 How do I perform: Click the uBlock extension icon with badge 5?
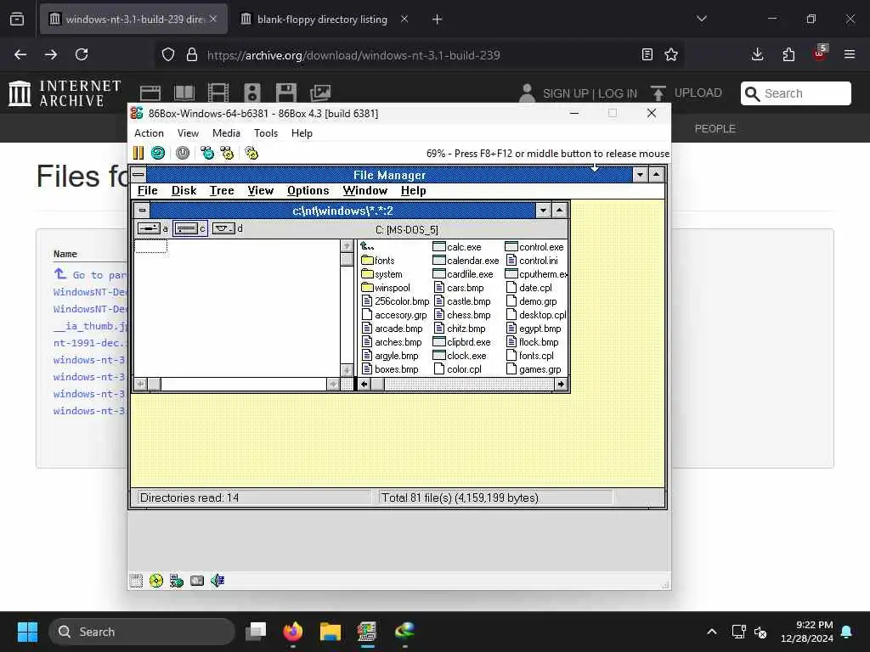click(x=820, y=53)
